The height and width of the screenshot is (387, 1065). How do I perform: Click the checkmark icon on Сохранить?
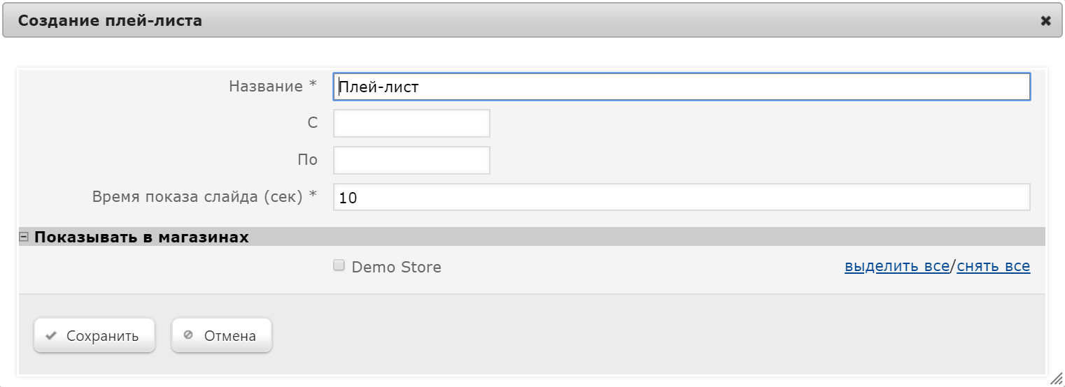[50, 335]
